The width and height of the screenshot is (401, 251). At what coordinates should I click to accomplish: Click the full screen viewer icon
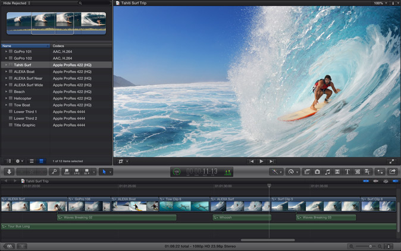coord(391,161)
